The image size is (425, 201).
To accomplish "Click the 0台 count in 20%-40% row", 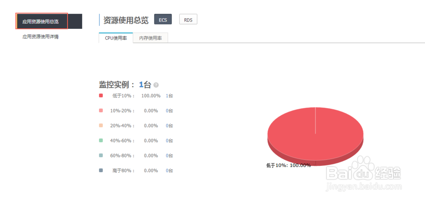I will [170, 126].
